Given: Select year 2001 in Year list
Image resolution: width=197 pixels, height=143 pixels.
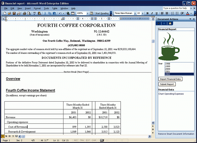Looking at the screenshot, I should (179, 71).
